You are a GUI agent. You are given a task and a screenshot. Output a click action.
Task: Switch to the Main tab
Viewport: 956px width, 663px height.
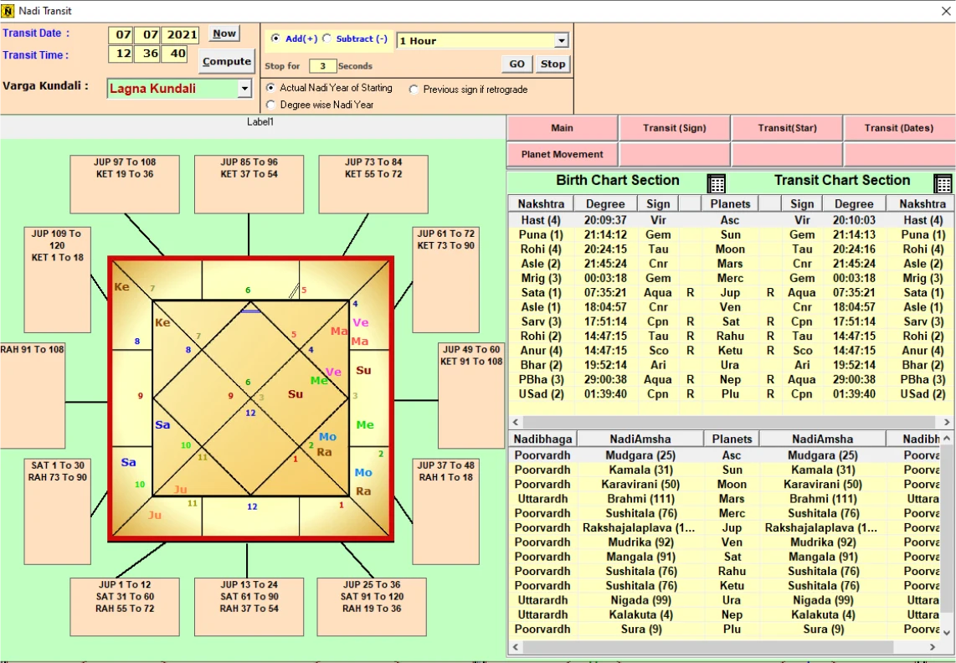tap(563, 128)
